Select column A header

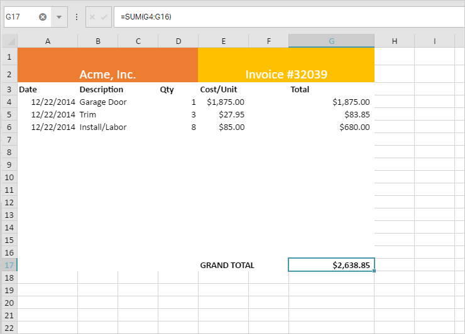48,41
